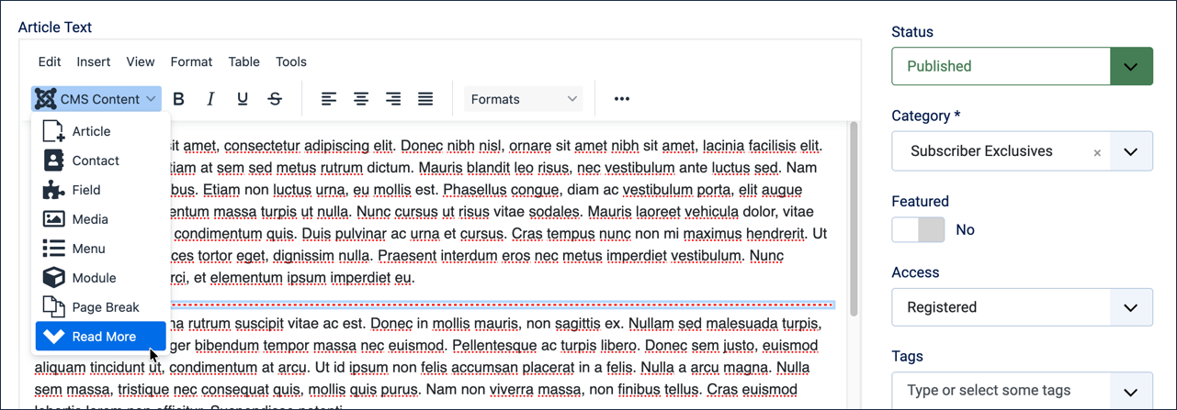Click the editor vertical scrollbar
Viewport: 1177px width, 410px height.
tap(854, 220)
